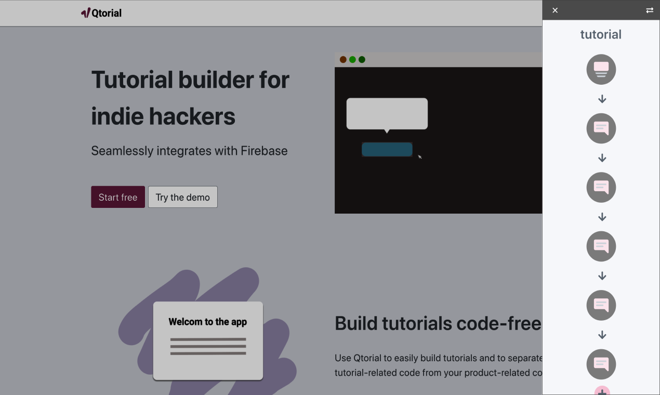
Task: Select the fourth step speech bubble icon
Action: point(601,246)
